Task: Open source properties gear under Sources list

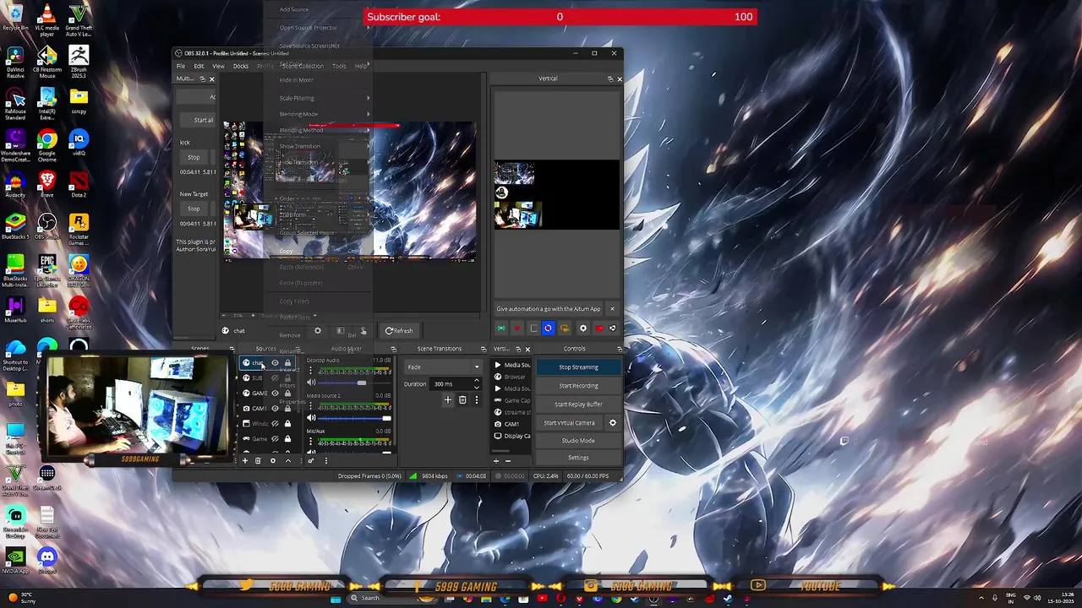Action: pos(272,460)
